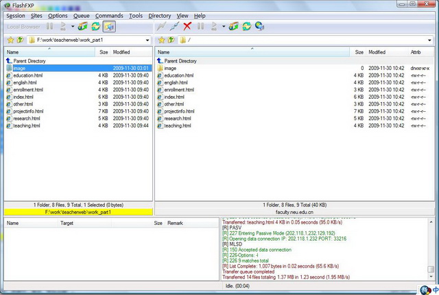Click the queue Target column header
Image resolution: width=439 pixels, height=295 pixels.
point(85,223)
